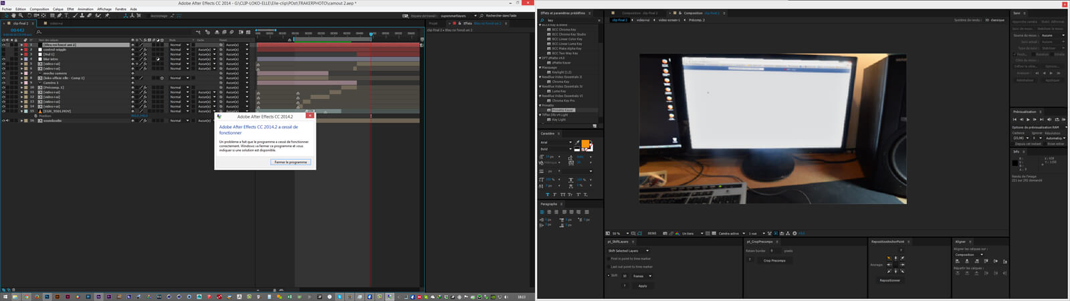Open the timeline Graph Editor

tap(248, 32)
